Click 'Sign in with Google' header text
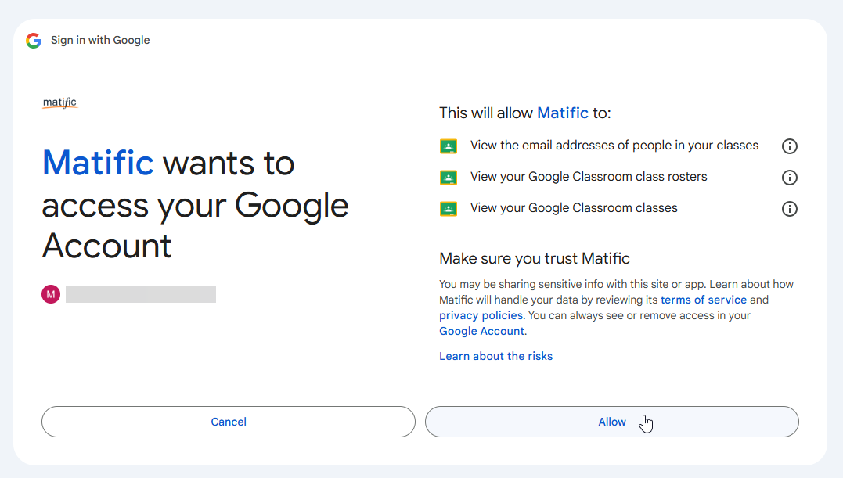 pos(100,40)
